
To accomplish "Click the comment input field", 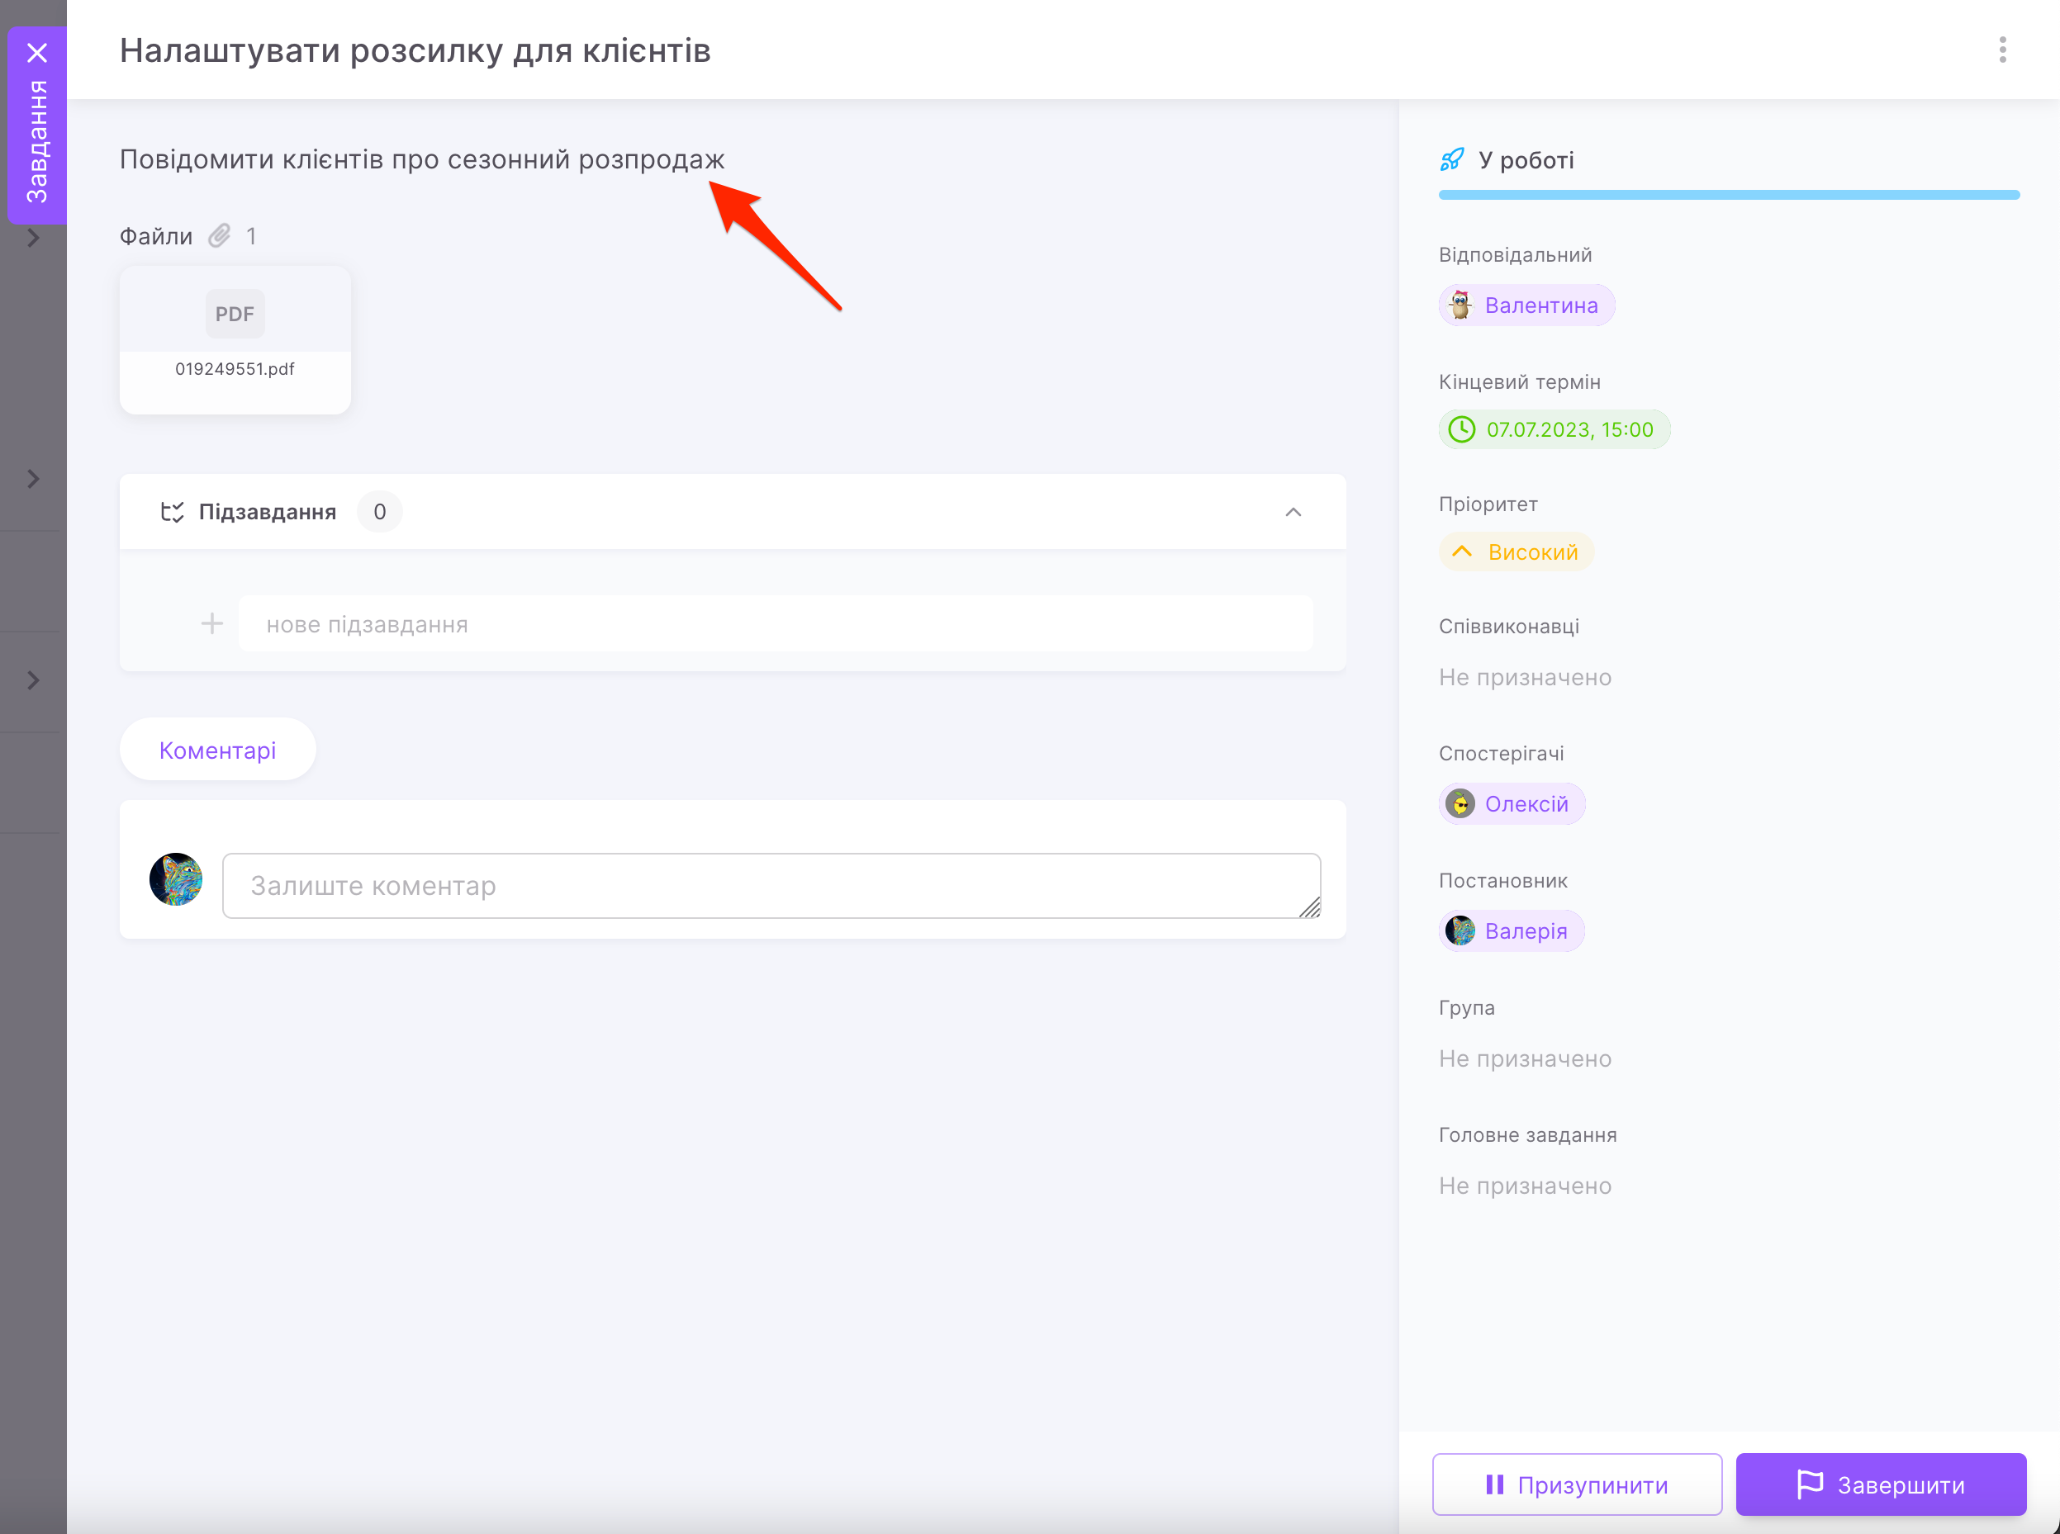I will click(771, 886).
